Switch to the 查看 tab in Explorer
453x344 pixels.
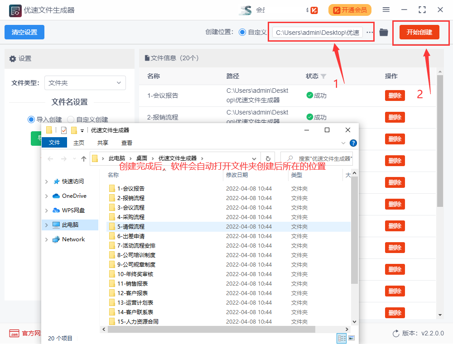pos(126,143)
